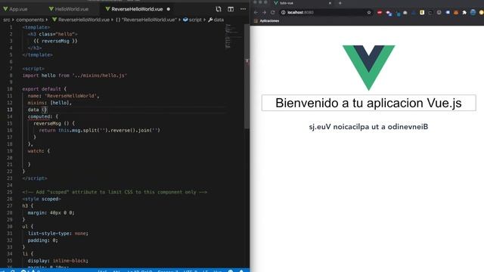Click the red extension icon in browser toolbar

(380, 12)
